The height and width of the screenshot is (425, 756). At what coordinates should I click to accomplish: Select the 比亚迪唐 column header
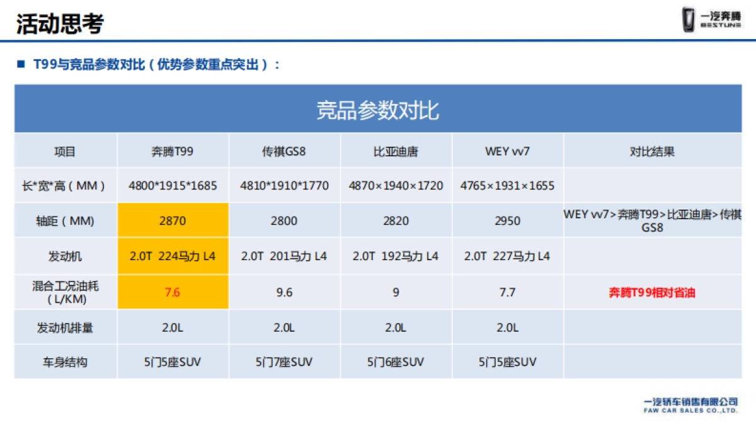(x=396, y=152)
